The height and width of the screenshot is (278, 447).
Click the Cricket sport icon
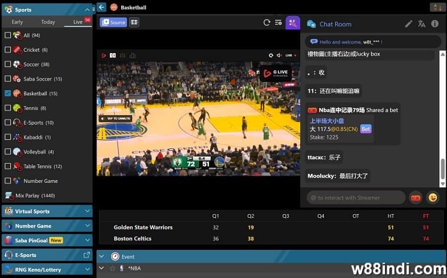point(17,50)
